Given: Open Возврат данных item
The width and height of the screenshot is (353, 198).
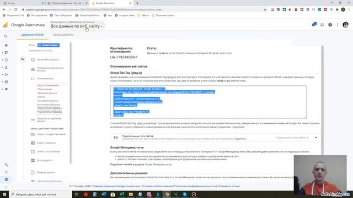Looking at the screenshot, I should [46, 173].
